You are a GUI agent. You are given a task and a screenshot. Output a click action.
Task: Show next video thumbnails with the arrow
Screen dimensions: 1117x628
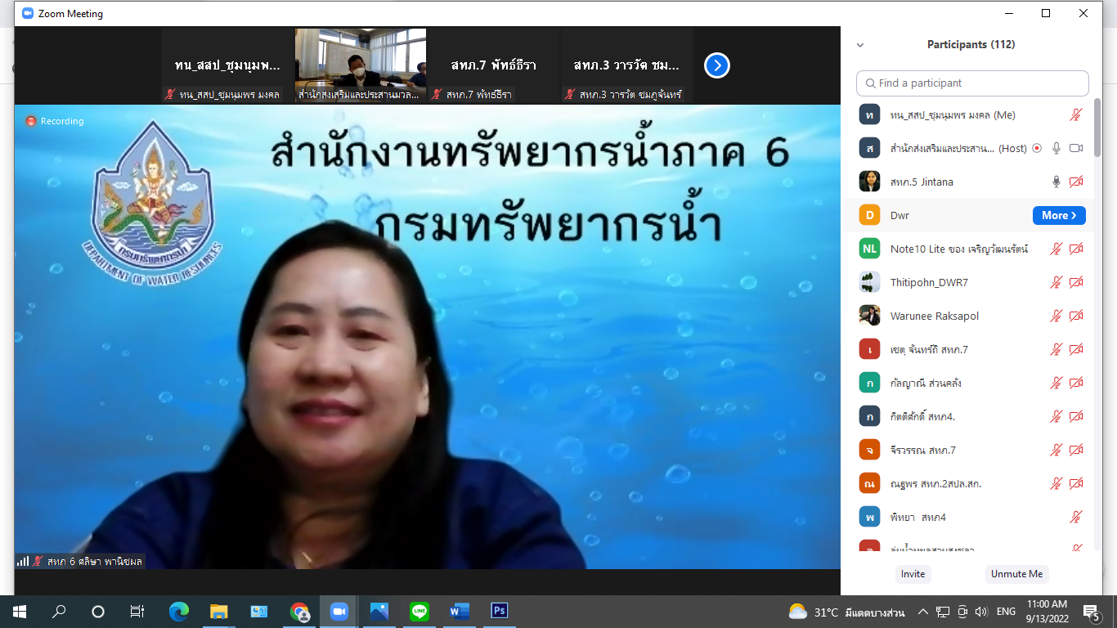click(717, 65)
